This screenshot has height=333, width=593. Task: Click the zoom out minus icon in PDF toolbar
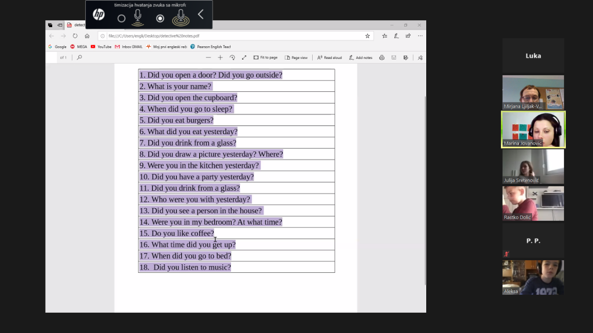208,57
